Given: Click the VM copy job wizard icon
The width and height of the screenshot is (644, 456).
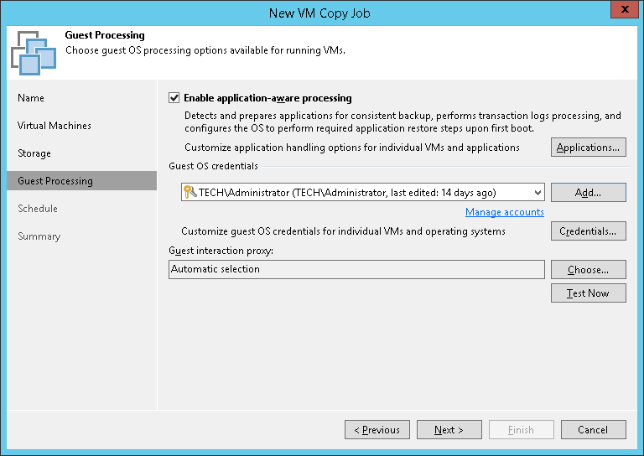Looking at the screenshot, I should click(x=34, y=53).
